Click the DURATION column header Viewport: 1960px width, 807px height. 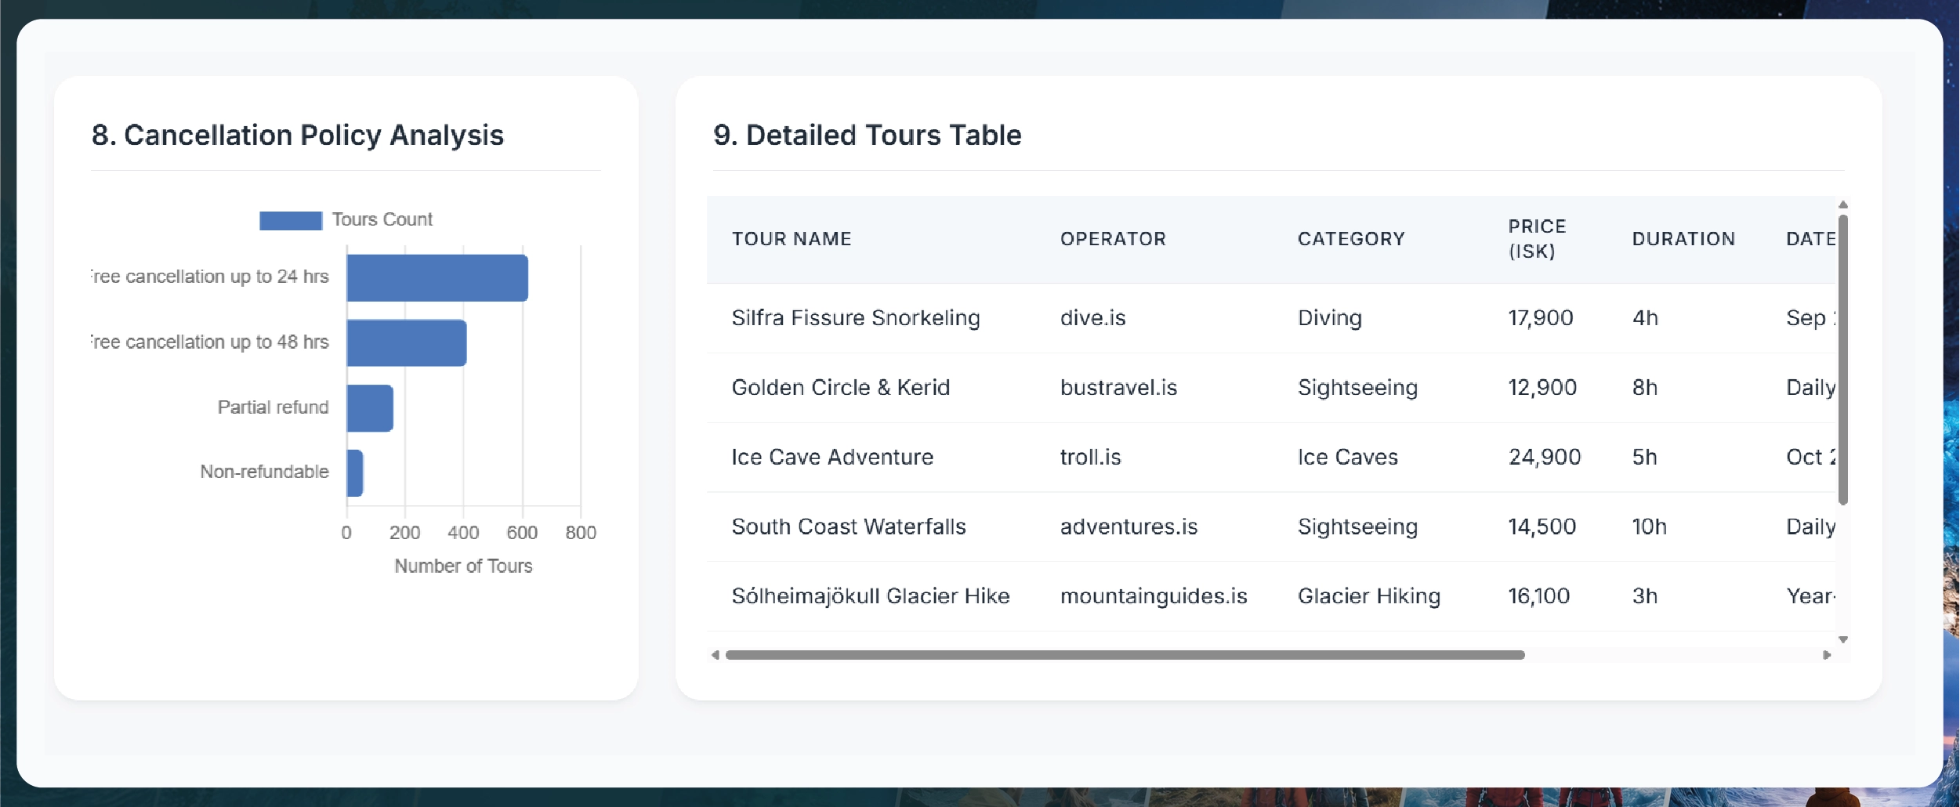pyautogui.click(x=1683, y=239)
